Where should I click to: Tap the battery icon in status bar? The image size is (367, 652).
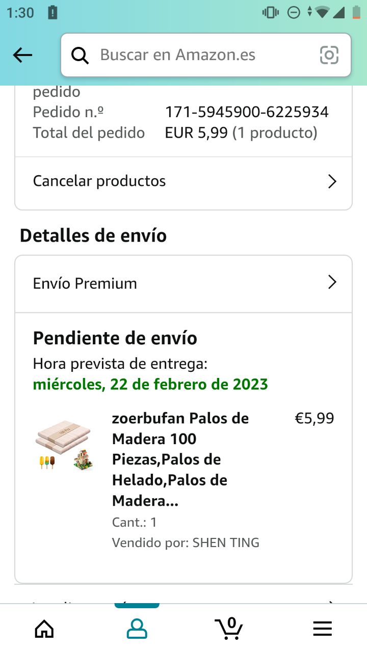pyautogui.click(x=356, y=12)
